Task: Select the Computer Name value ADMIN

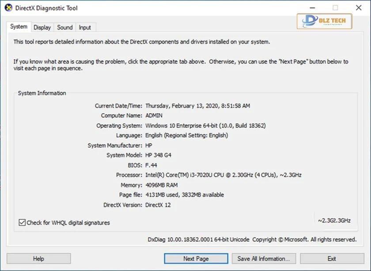Action: point(154,115)
